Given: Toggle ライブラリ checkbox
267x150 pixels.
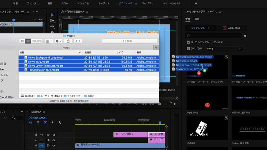Looking at the screenshot, I should [188, 48].
